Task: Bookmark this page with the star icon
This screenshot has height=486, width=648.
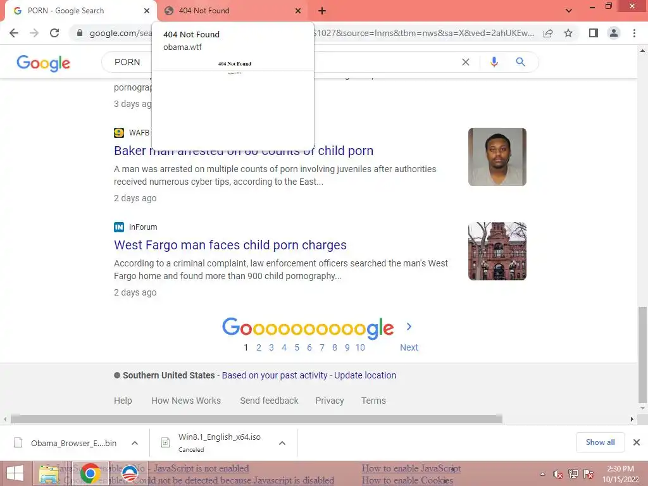Action: 568,33
